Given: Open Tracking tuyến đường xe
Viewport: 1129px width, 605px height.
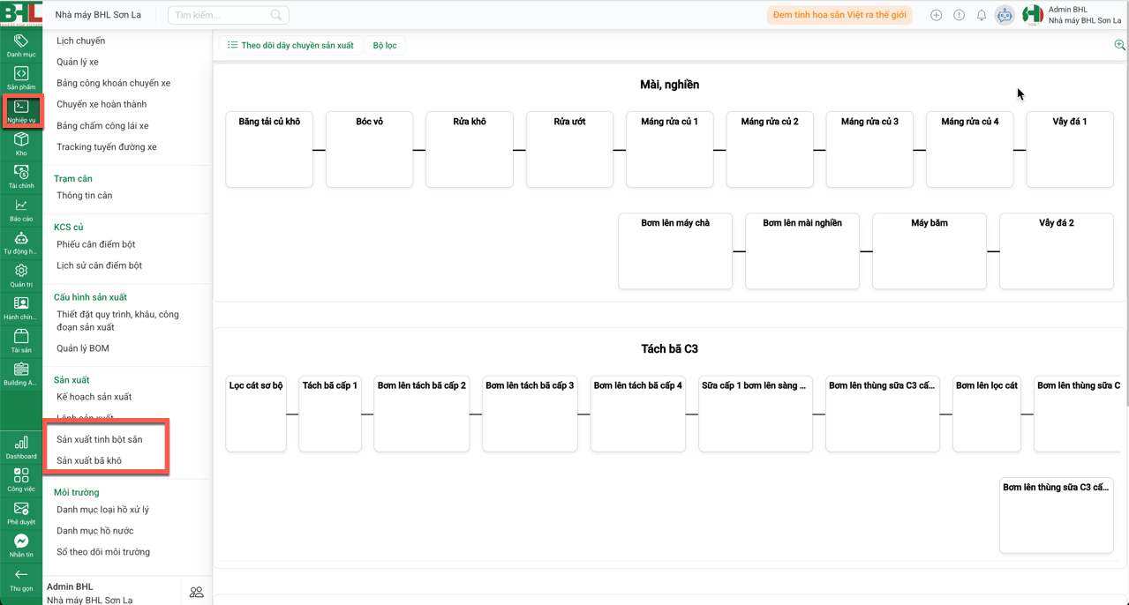Looking at the screenshot, I should coord(107,146).
